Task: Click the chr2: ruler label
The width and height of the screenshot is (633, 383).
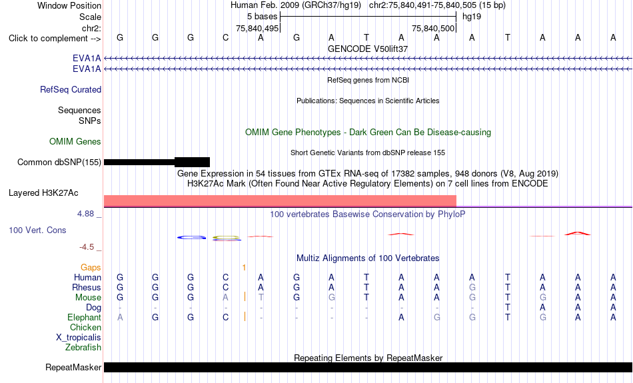Action: pyautogui.click(x=91, y=28)
